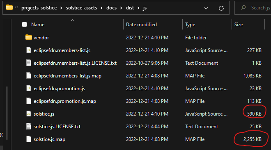Viewport: 271px width, 150px height.
Task: Click the 1,083 KB size cell
Action: [253, 76]
